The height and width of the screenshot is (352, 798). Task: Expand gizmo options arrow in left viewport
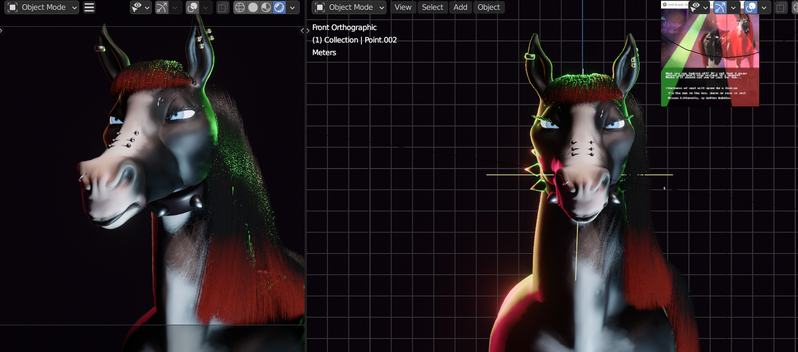pos(175,7)
